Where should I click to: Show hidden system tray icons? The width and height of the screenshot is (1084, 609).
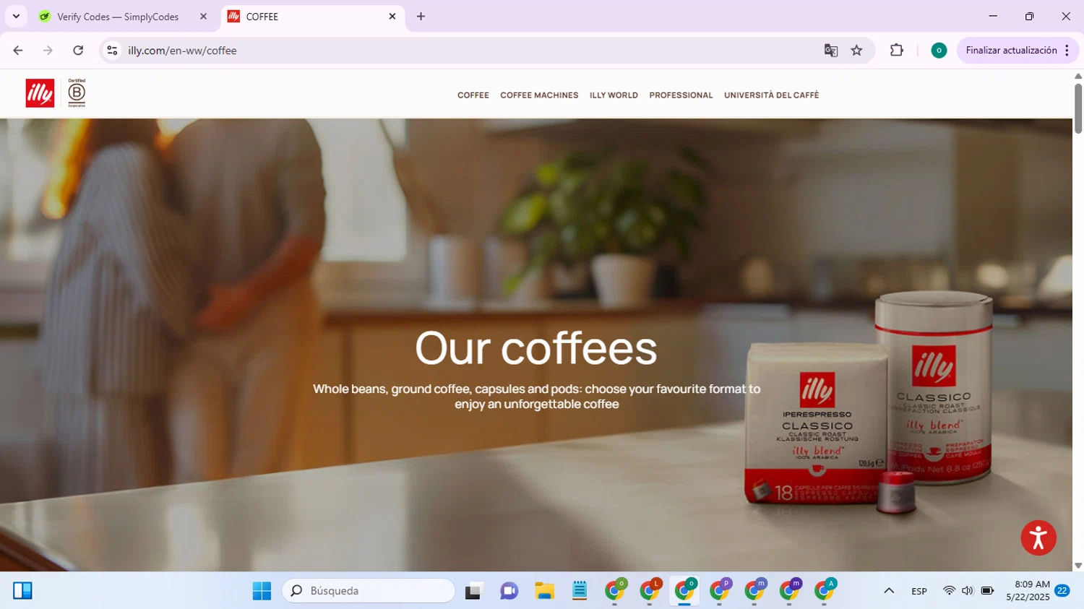[889, 591]
